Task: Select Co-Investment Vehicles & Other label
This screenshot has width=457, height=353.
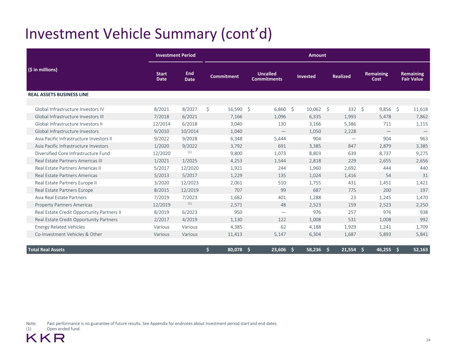Action: (68, 234)
